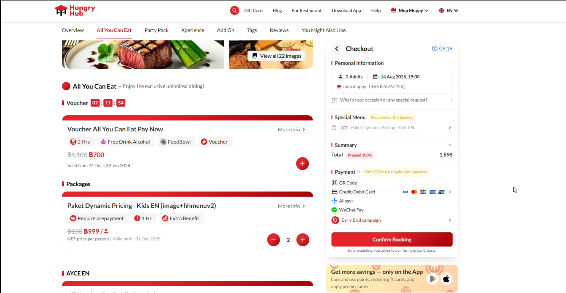Open the special request occasion field
Viewport: 566px width, 293px height.
(392, 100)
